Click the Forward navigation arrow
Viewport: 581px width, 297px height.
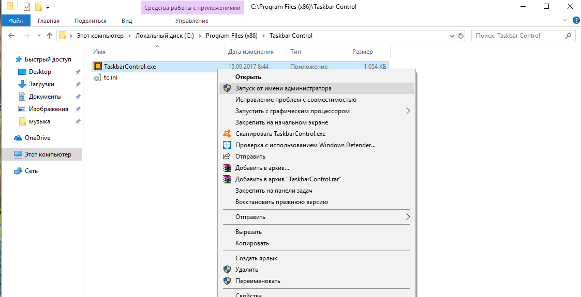click(x=27, y=36)
